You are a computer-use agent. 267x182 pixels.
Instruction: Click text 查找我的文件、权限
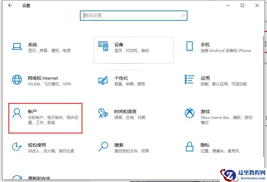click(132, 151)
